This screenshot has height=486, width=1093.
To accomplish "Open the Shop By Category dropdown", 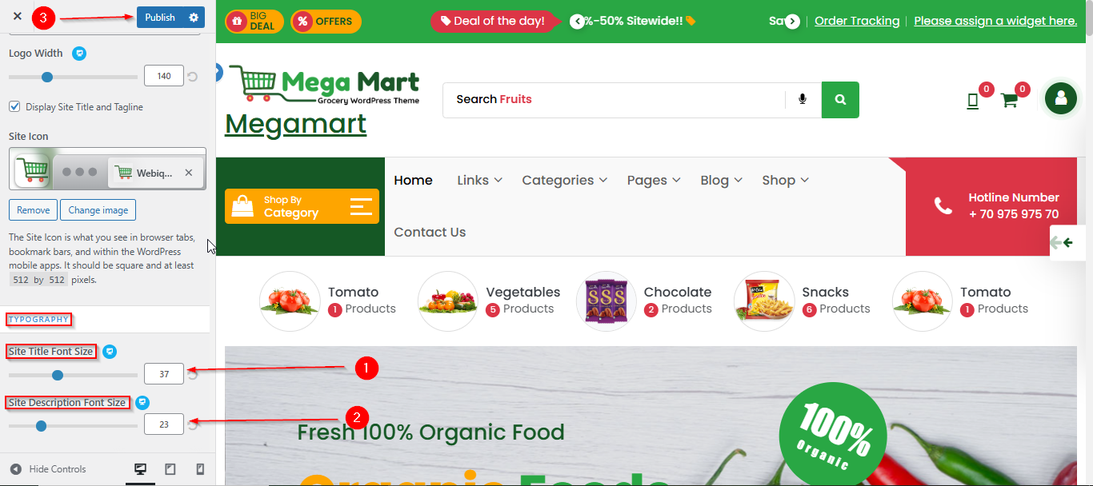I will click(x=302, y=206).
